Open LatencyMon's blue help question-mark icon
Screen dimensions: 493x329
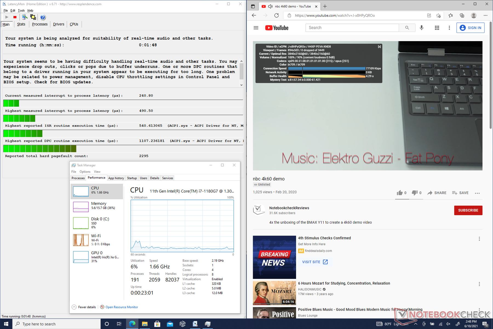(43, 17)
